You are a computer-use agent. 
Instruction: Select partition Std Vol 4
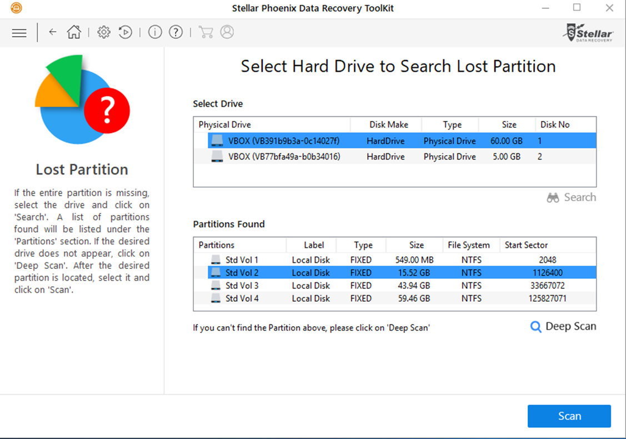pos(402,298)
